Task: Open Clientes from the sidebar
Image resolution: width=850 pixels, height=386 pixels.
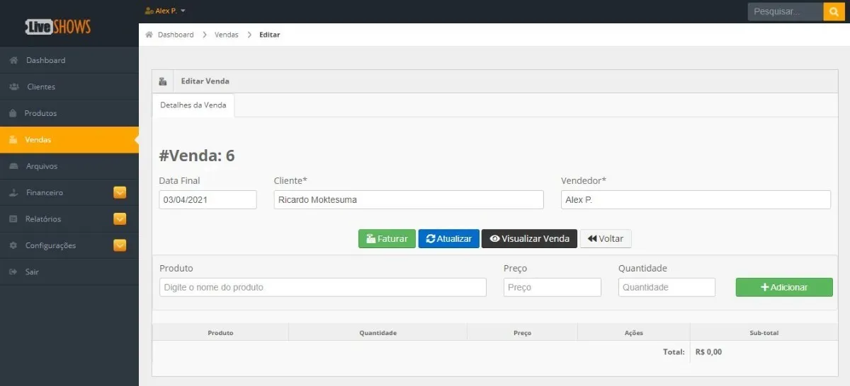Action: point(69,87)
